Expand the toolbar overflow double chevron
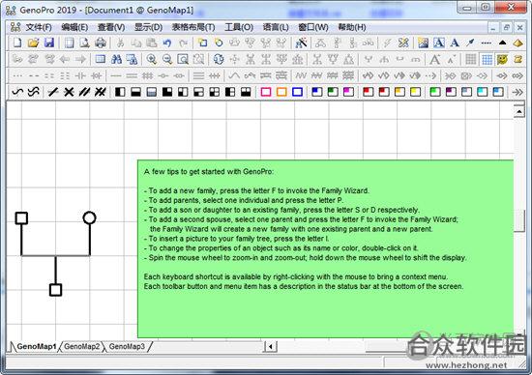Screen dimensions: 532x375 pyautogui.click(x=517, y=92)
